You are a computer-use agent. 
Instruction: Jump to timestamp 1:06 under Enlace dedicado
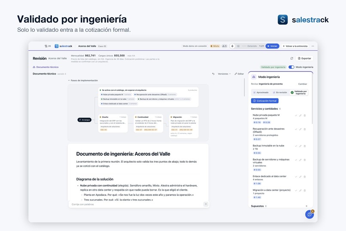[257, 184]
